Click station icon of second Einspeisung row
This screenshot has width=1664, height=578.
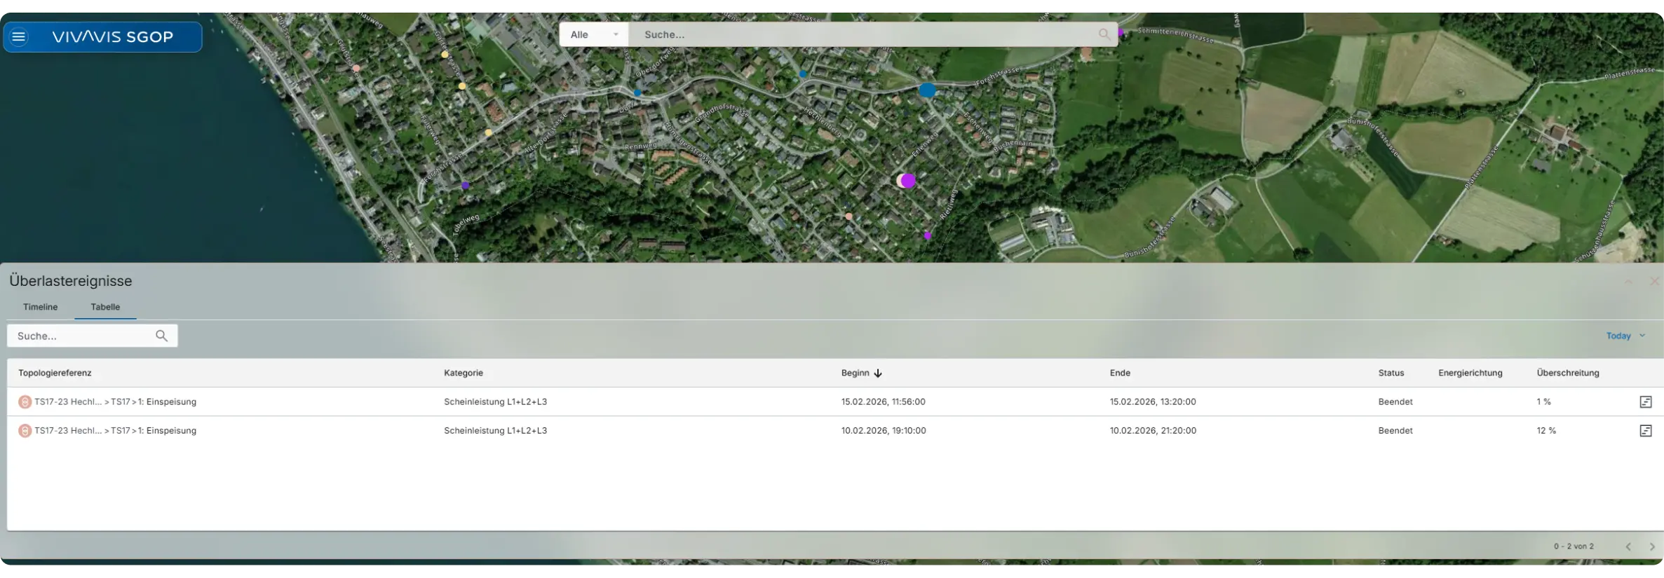(x=25, y=430)
